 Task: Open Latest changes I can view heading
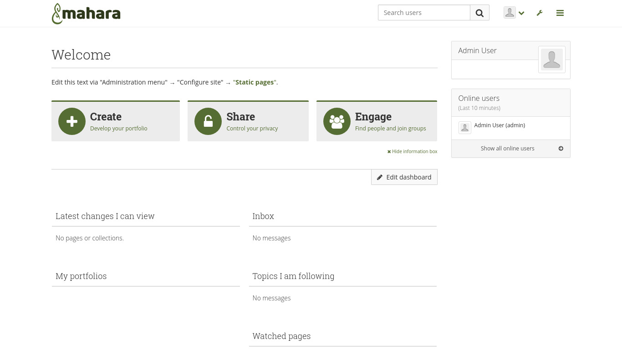(105, 216)
